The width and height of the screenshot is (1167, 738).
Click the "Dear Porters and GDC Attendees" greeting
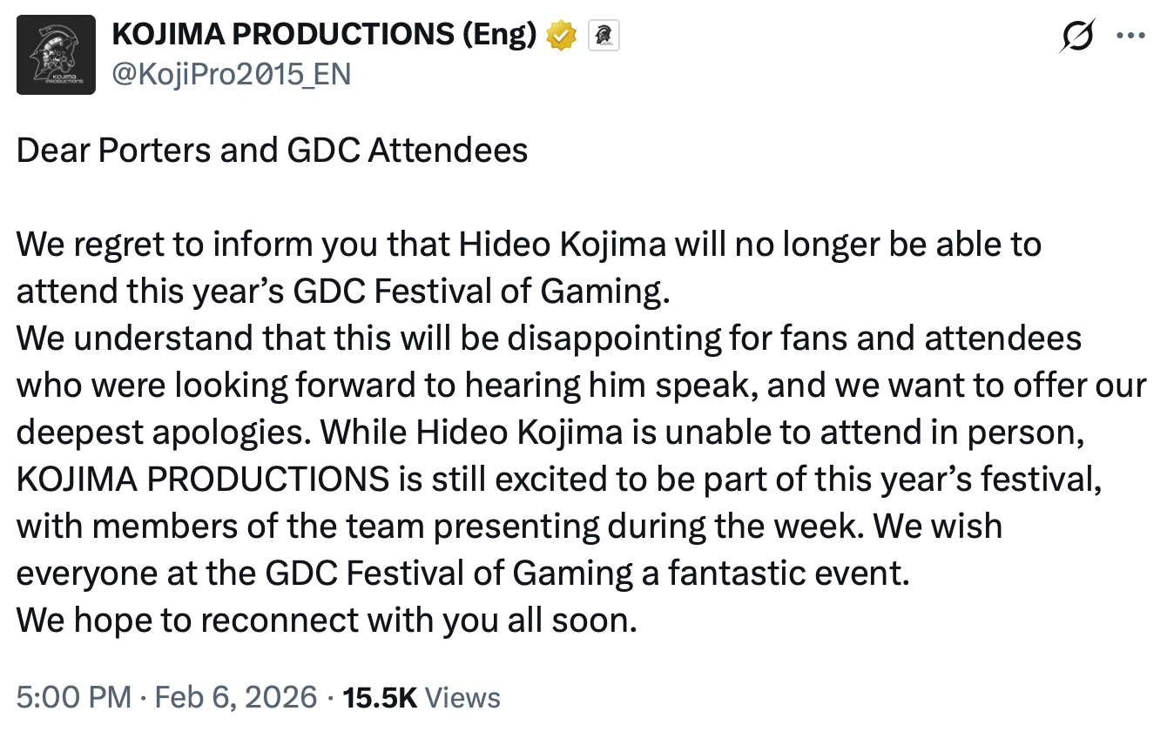click(272, 151)
